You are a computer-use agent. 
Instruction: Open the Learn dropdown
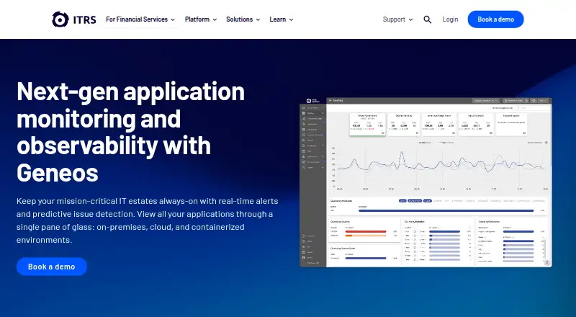pos(282,19)
